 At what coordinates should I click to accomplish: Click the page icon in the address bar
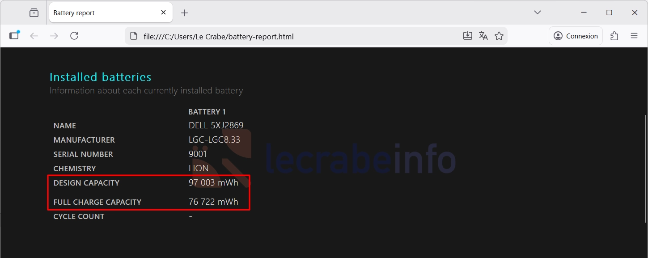coord(133,36)
